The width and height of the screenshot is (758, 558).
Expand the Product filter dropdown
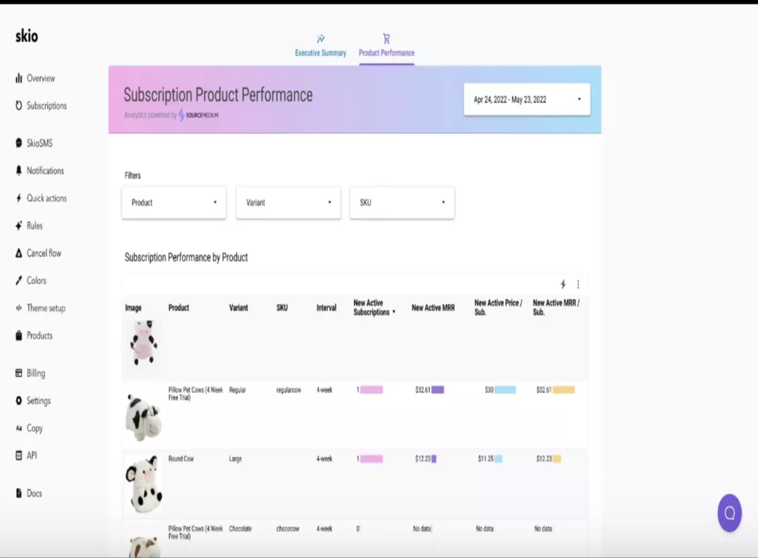point(174,203)
